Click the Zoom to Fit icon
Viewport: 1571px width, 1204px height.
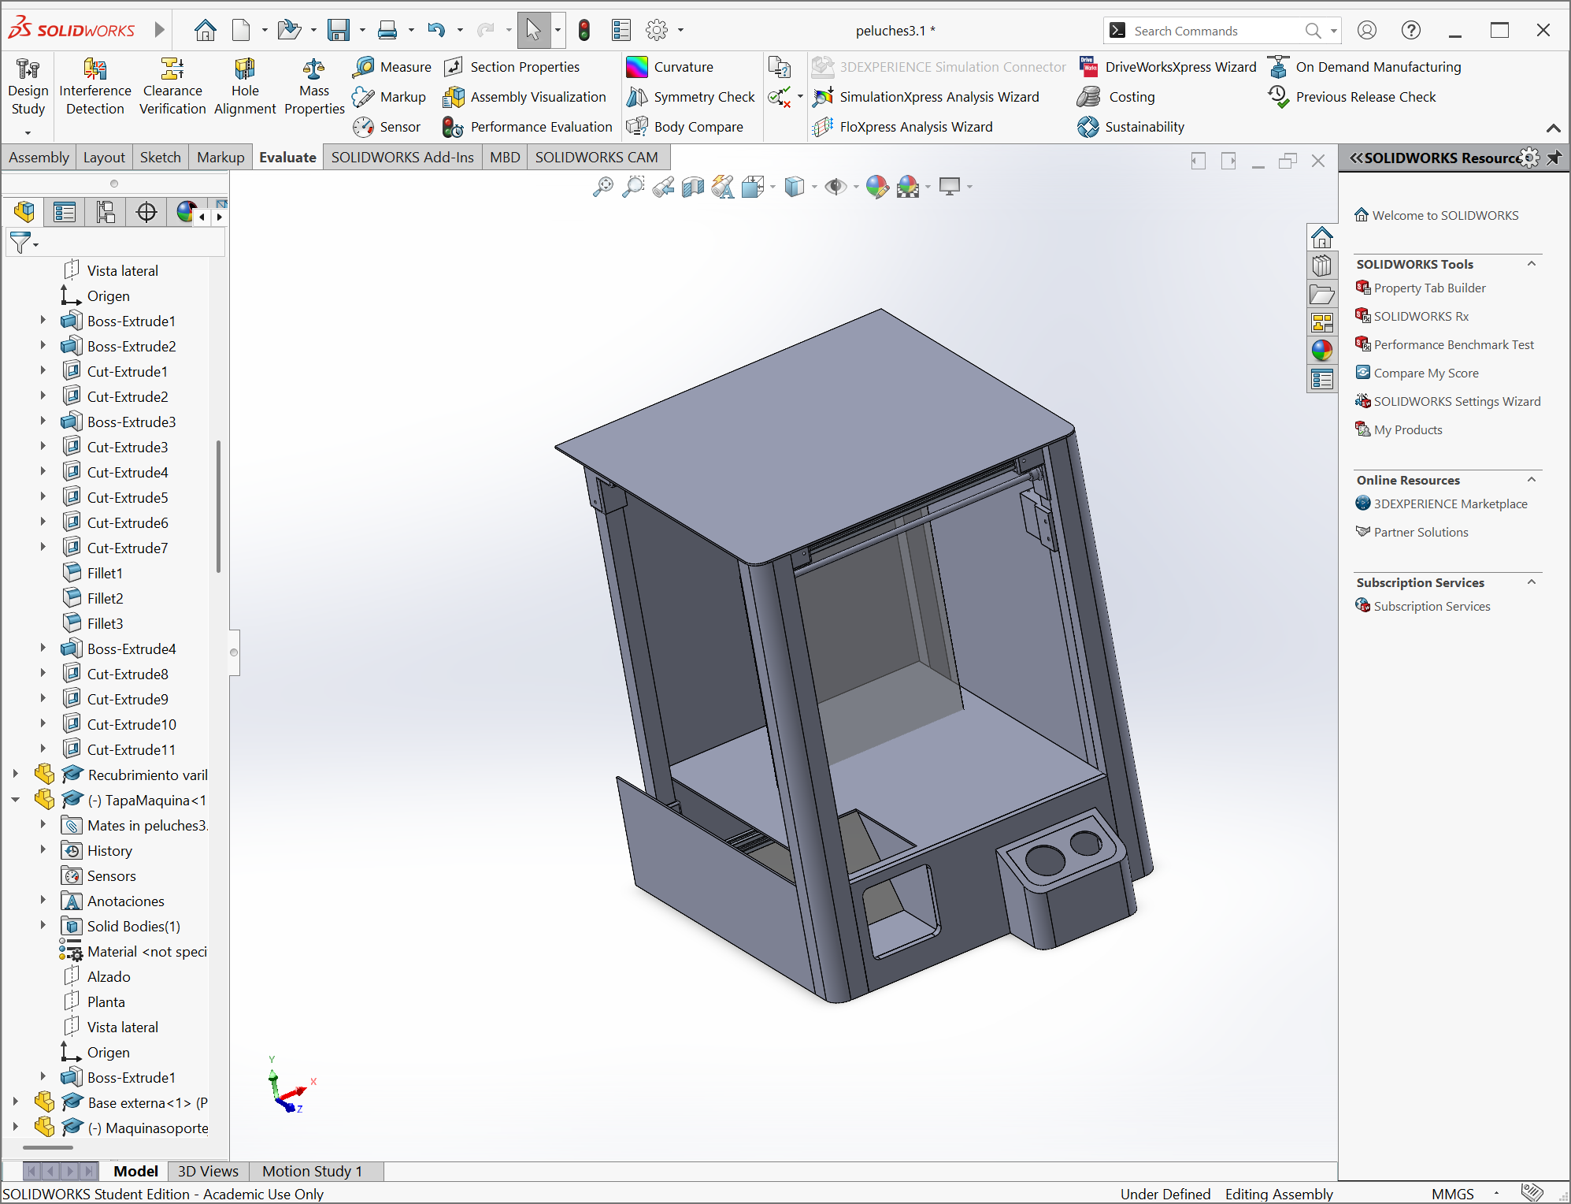pyautogui.click(x=603, y=187)
